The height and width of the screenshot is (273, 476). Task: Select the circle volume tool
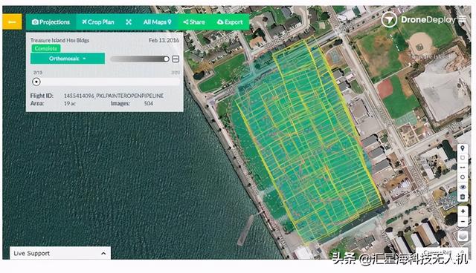[x=463, y=177]
